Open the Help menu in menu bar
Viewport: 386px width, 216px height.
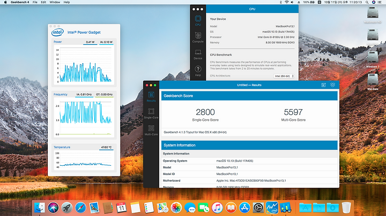click(x=66, y=2)
